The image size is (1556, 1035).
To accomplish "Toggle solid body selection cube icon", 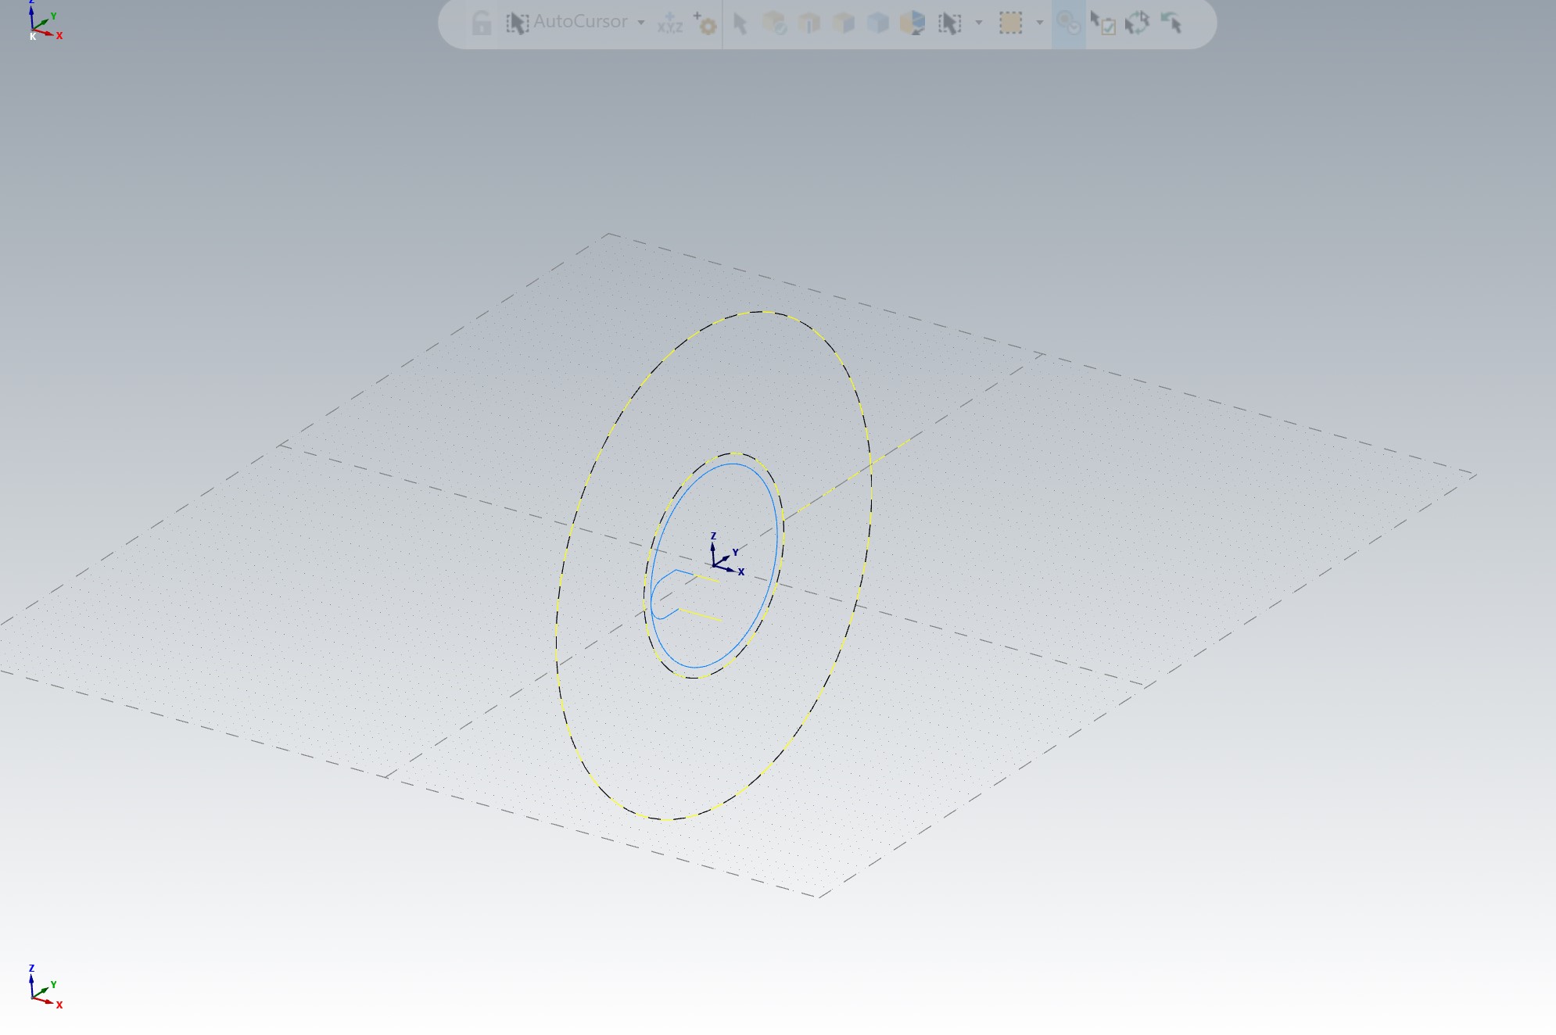I will (x=774, y=23).
